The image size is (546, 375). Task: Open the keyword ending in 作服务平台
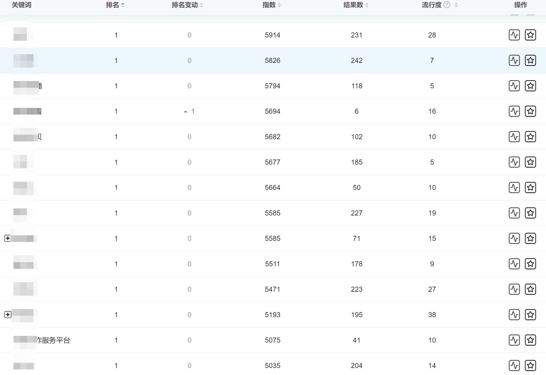tap(42, 340)
